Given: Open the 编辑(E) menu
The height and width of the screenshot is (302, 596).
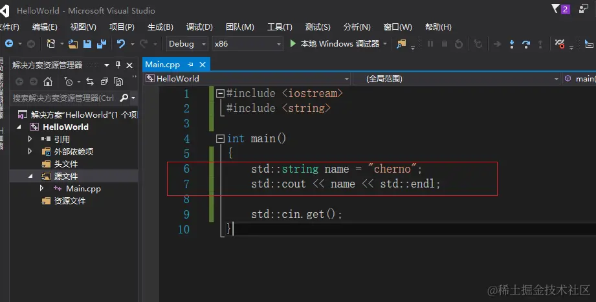Looking at the screenshot, I should coord(45,27).
